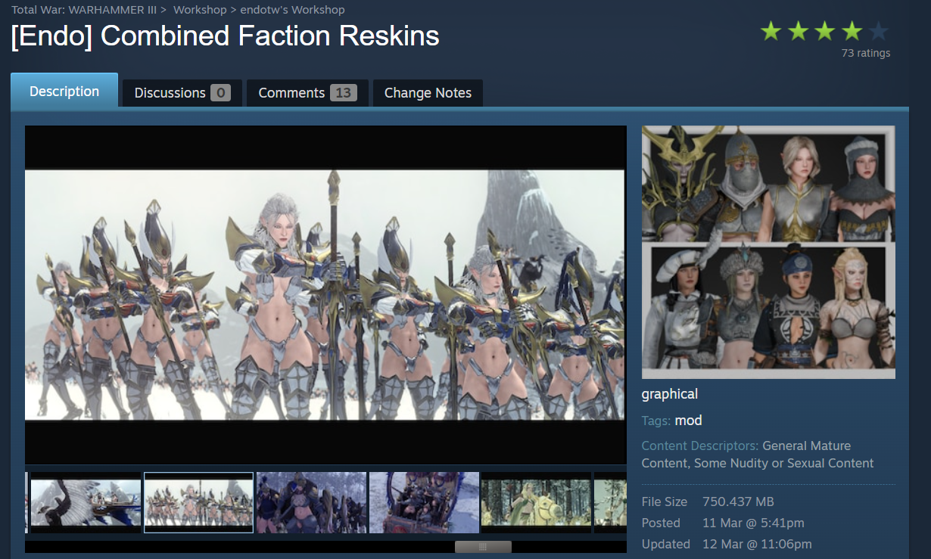Click the main screenshot of elf spearwomen
Viewport: 931px width, 559px height.
[x=325, y=294]
